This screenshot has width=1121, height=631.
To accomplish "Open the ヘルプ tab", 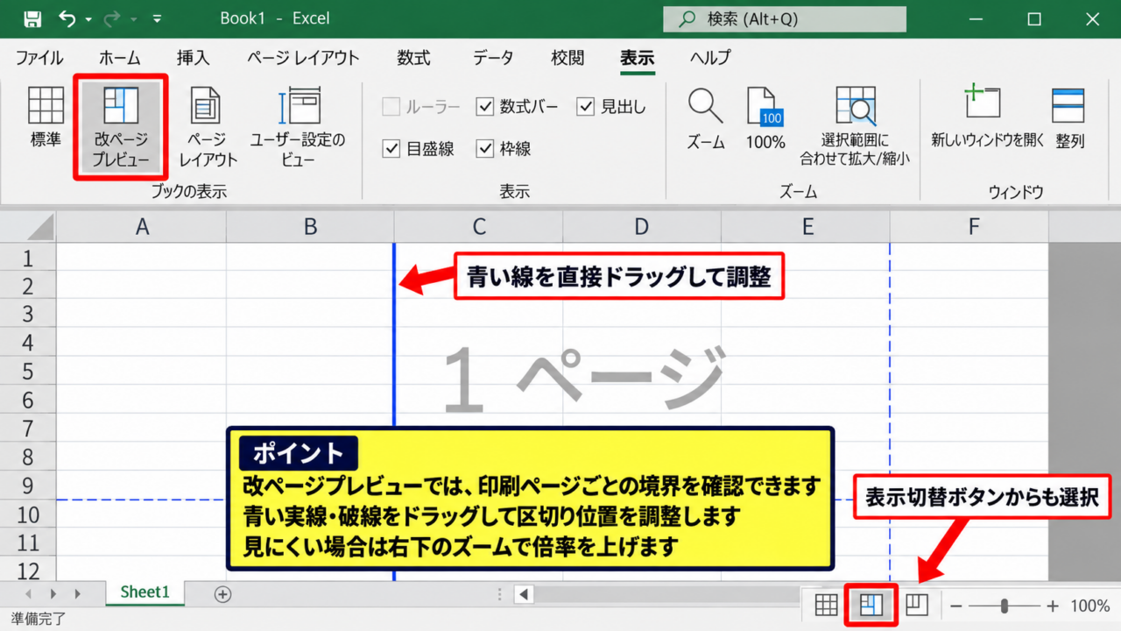I will [x=710, y=58].
